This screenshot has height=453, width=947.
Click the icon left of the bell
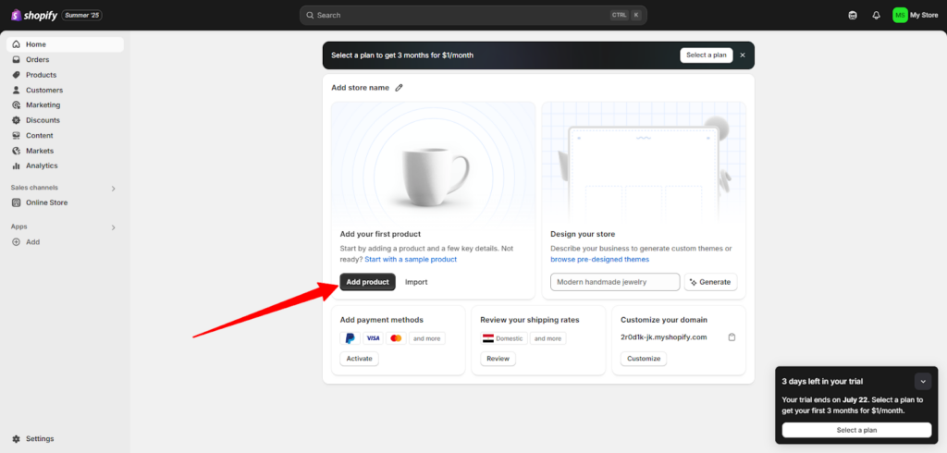[x=853, y=15]
